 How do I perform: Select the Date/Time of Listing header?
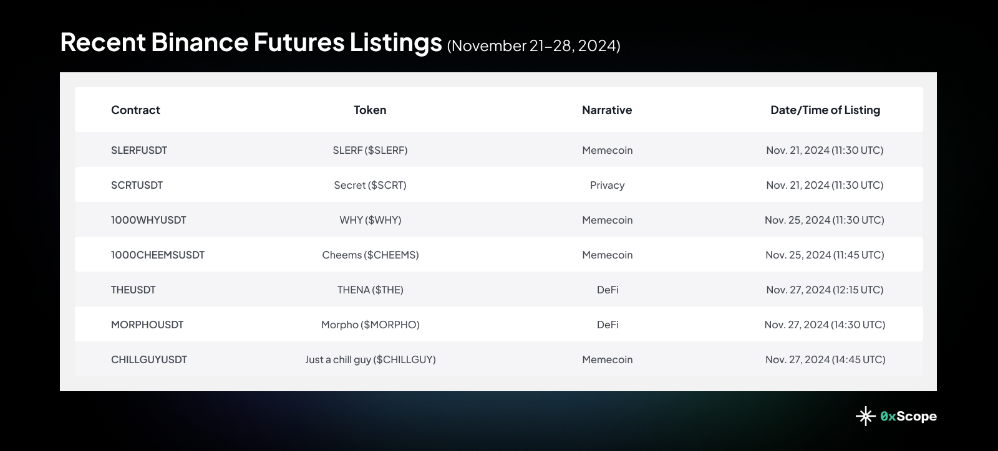coord(825,110)
